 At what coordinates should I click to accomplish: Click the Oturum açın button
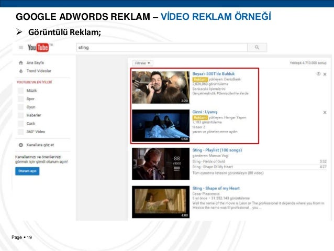(27, 171)
